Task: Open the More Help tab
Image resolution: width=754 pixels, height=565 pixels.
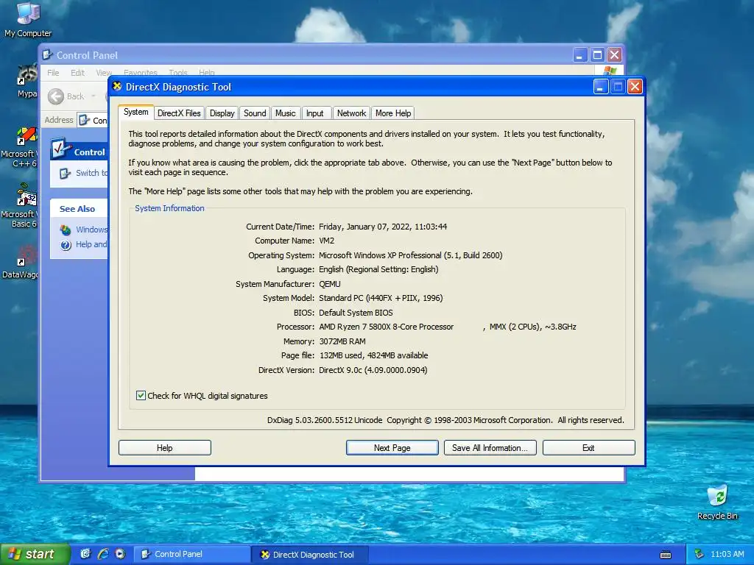Action: click(393, 113)
